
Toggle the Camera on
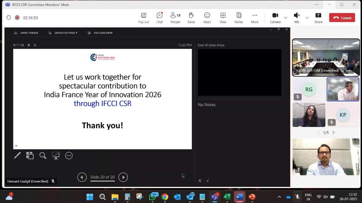pos(275,18)
